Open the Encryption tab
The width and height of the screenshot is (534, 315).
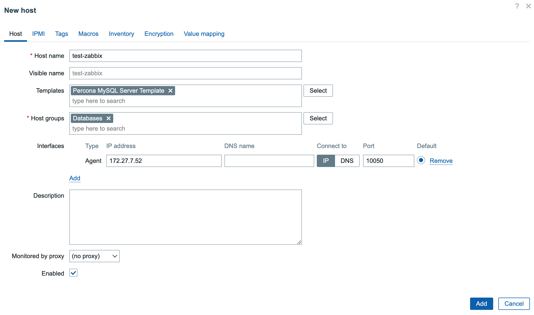point(159,34)
